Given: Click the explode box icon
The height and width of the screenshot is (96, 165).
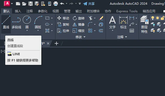Looking at the screenshot, I should click(x=101, y=24).
